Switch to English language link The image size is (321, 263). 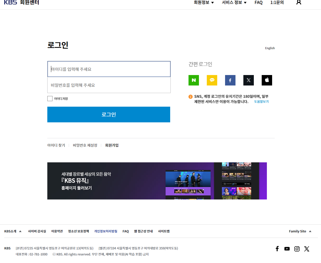coord(270,48)
